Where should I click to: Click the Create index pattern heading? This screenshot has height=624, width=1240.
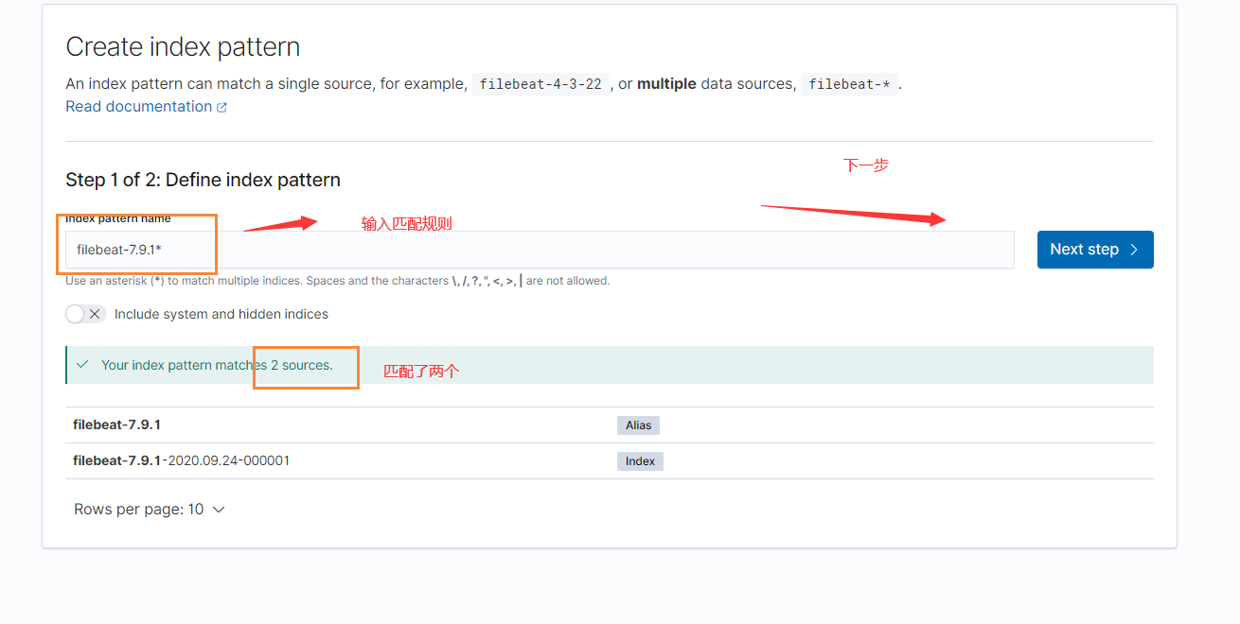pyautogui.click(x=183, y=47)
